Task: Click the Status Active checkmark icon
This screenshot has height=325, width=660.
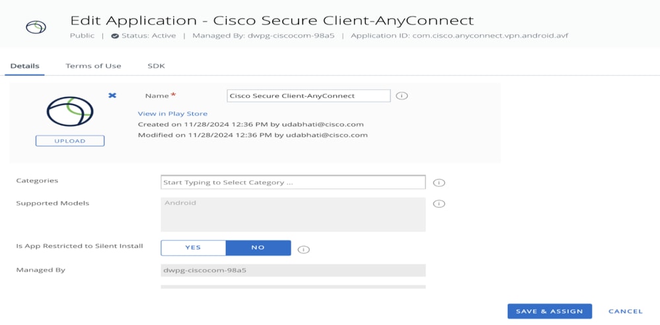Action: click(115, 36)
